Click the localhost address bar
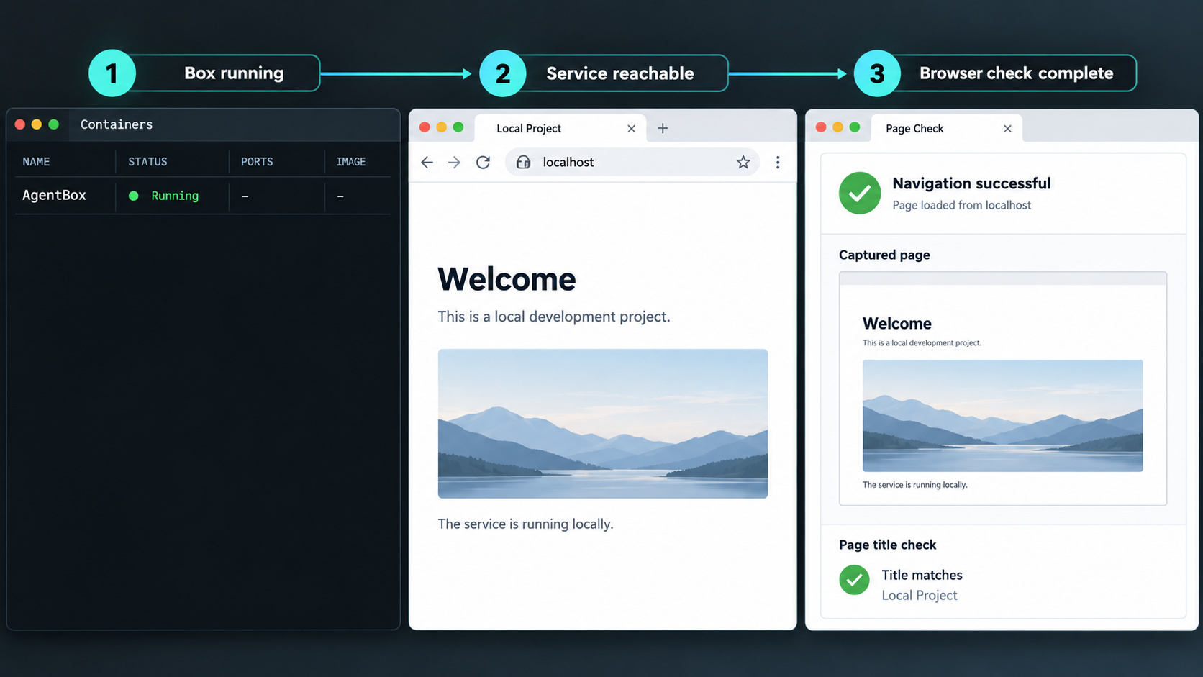Image resolution: width=1203 pixels, height=677 pixels. [632, 163]
